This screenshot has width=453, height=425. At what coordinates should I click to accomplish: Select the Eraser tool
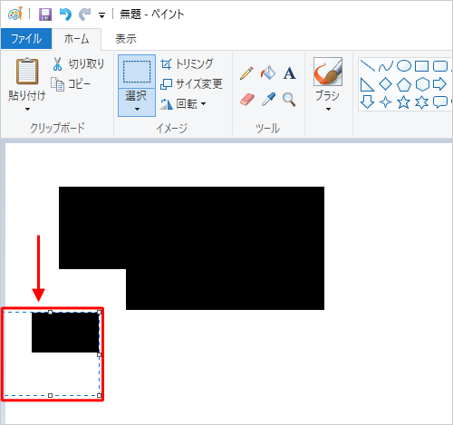(247, 100)
